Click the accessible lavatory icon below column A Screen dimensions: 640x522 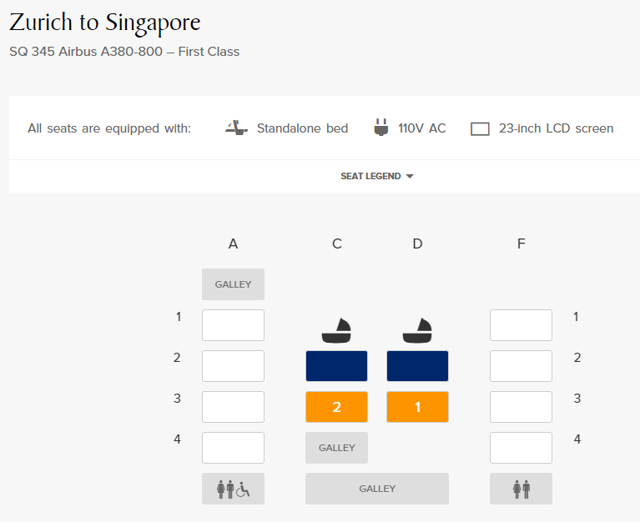pyautogui.click(x=233, y=489)
